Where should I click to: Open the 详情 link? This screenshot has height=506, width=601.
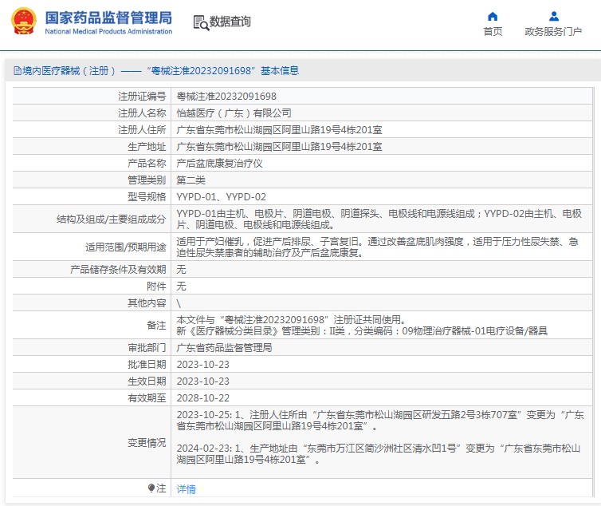[x=186, y=488]
